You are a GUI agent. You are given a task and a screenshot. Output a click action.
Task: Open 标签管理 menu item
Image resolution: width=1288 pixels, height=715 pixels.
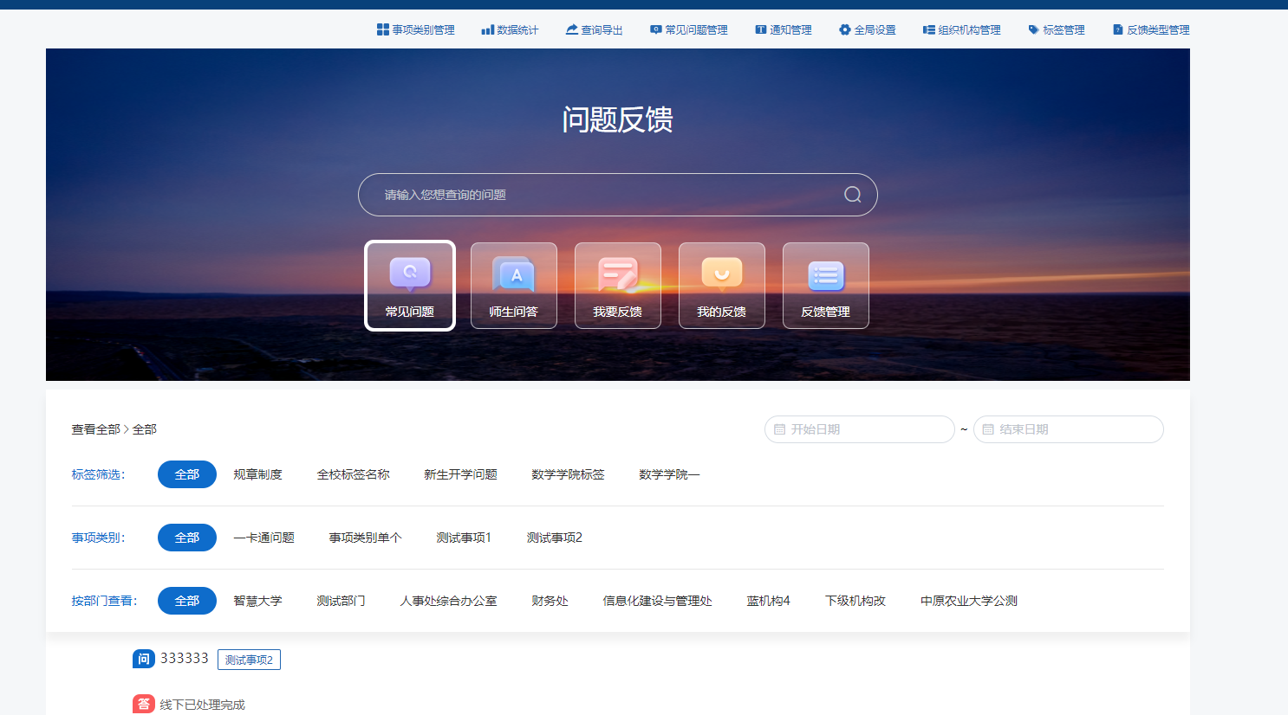pyautogui.click(x=1057, y=29)
